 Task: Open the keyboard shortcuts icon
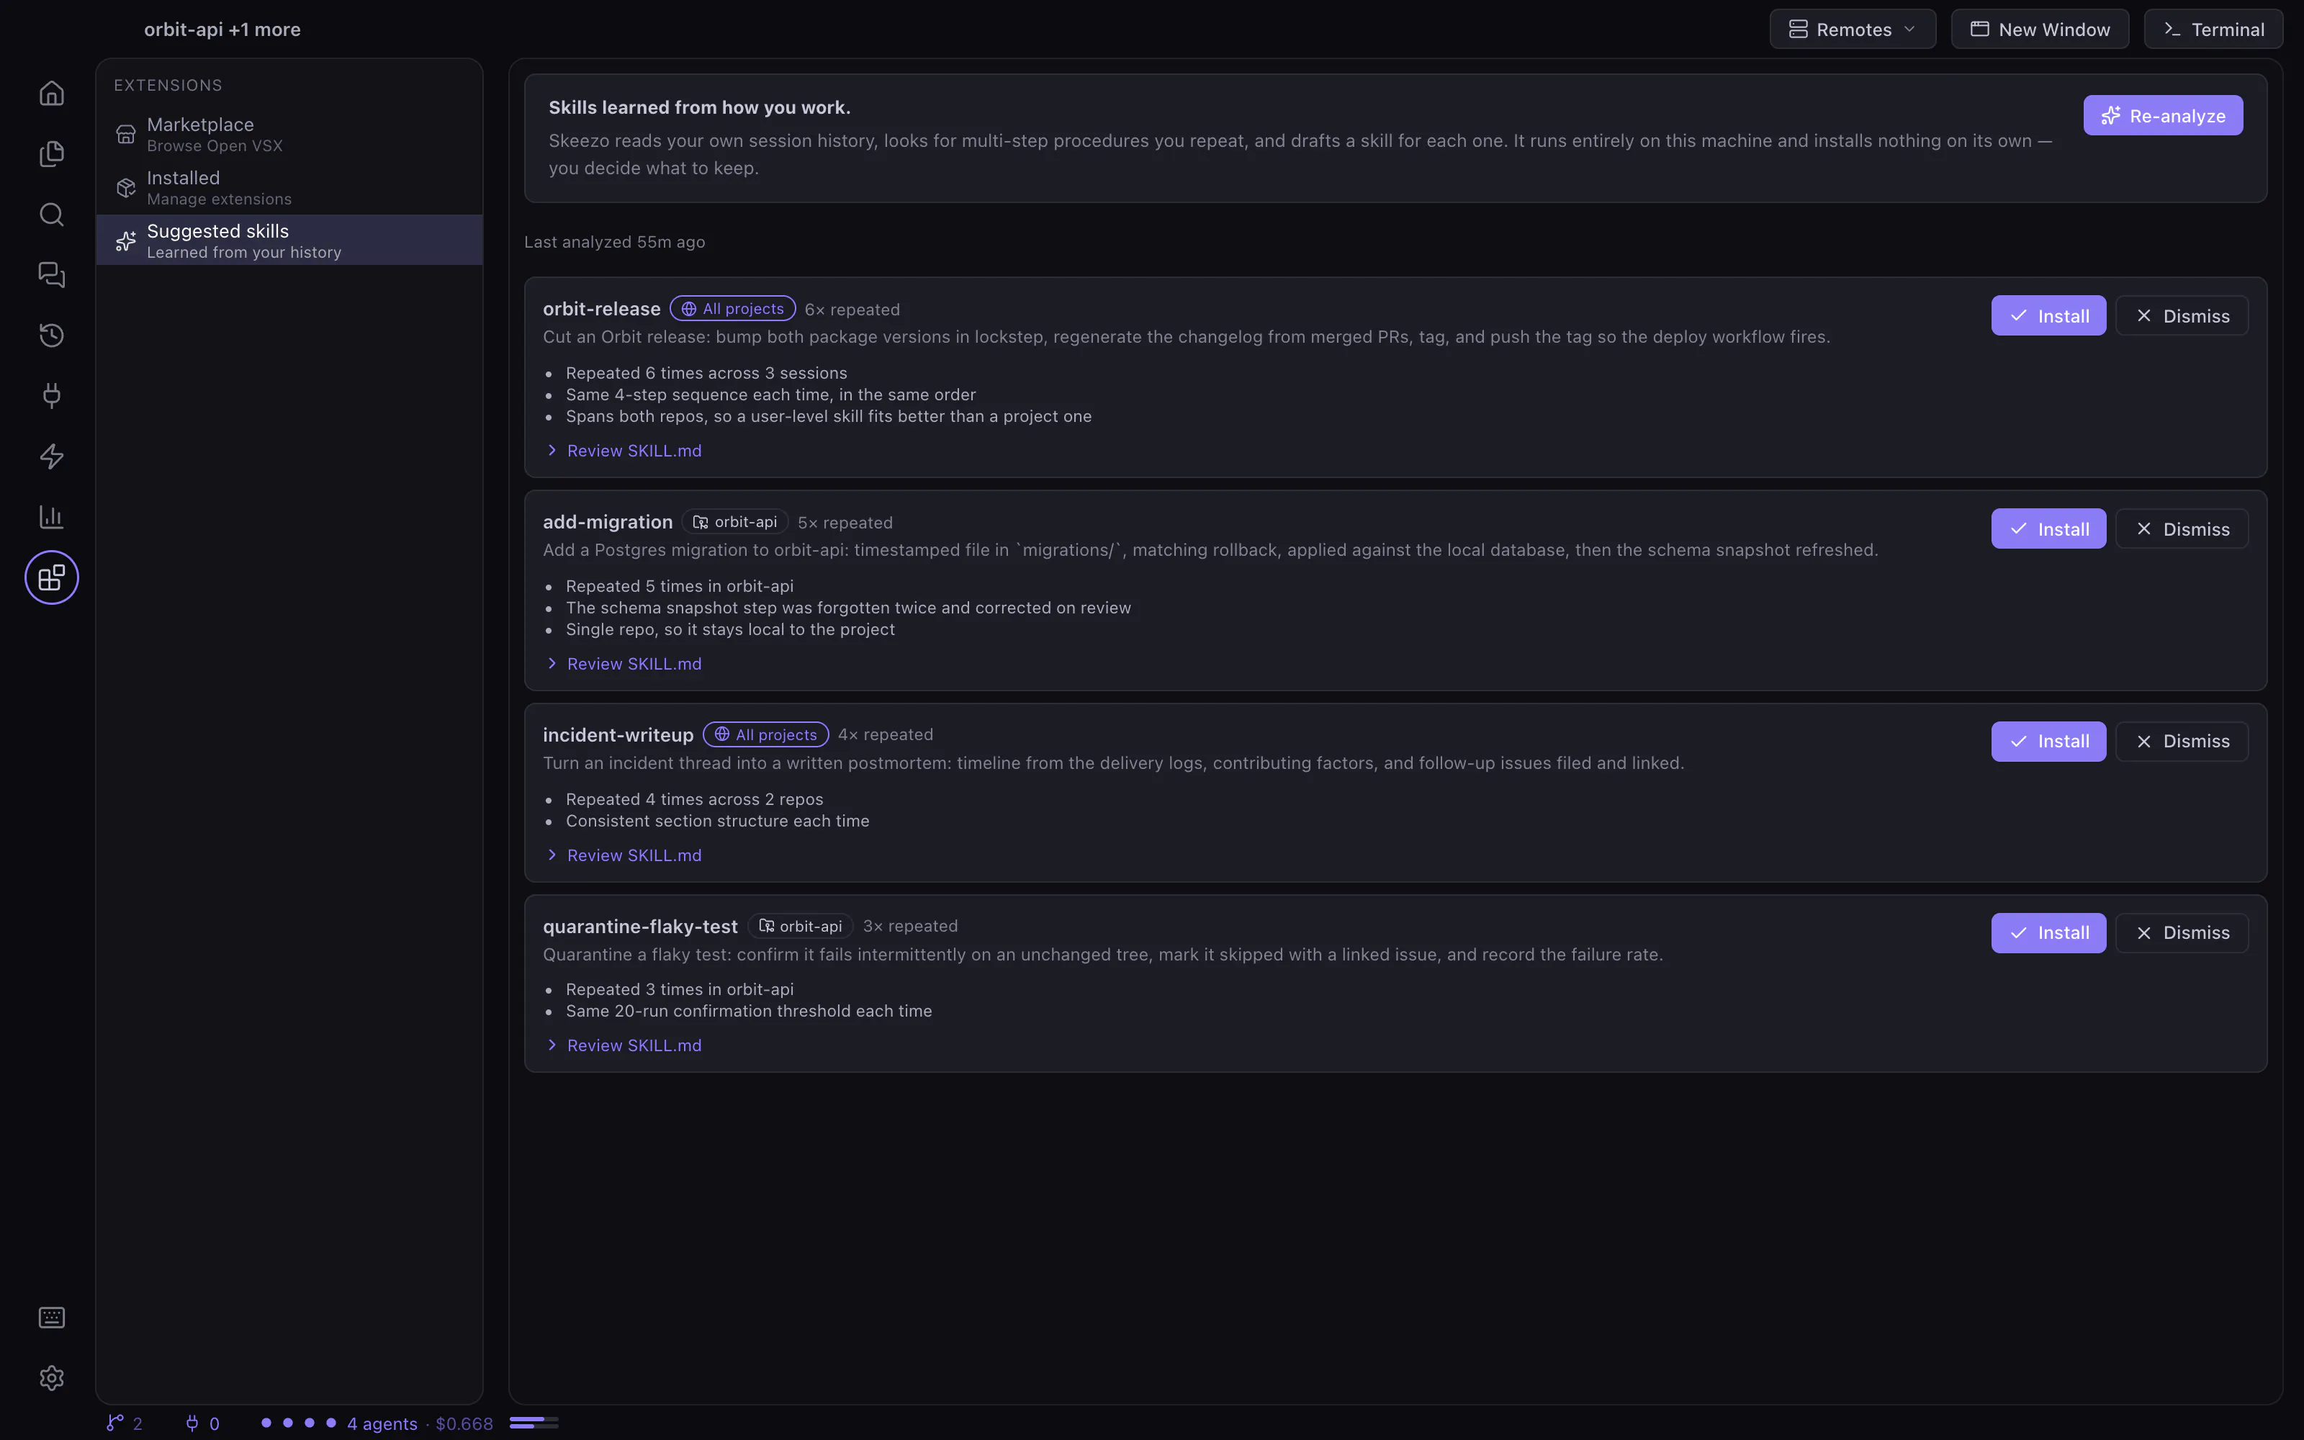(x=51, y=1317)
